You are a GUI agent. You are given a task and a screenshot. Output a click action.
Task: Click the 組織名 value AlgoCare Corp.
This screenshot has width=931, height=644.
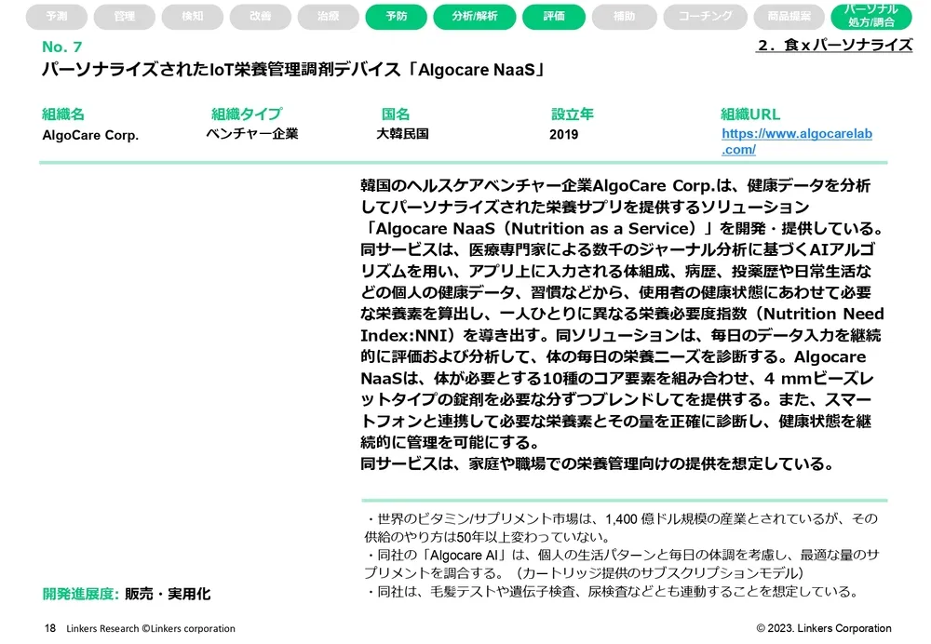[x=90, y=135]
